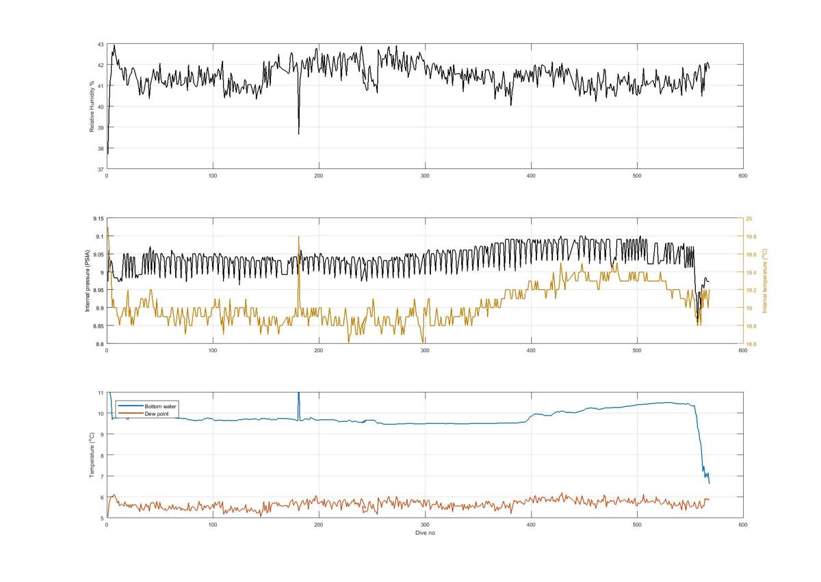Select the 8.8 tick on pressure axis
Screen dimensions: 821x582
[99, 344]
